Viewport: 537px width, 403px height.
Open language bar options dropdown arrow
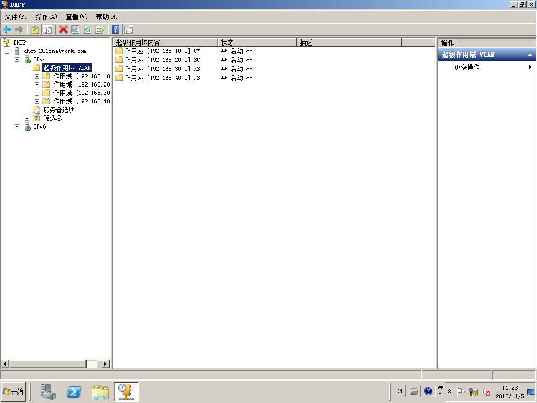coord(441,394)
